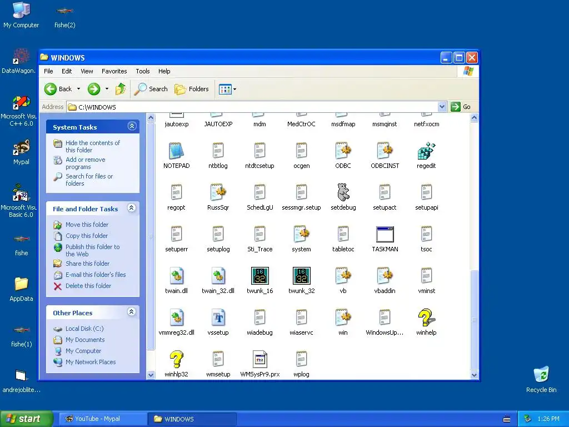
Task: Switch to YouTube - Mypal taskbar item
Action: (103, 419)
